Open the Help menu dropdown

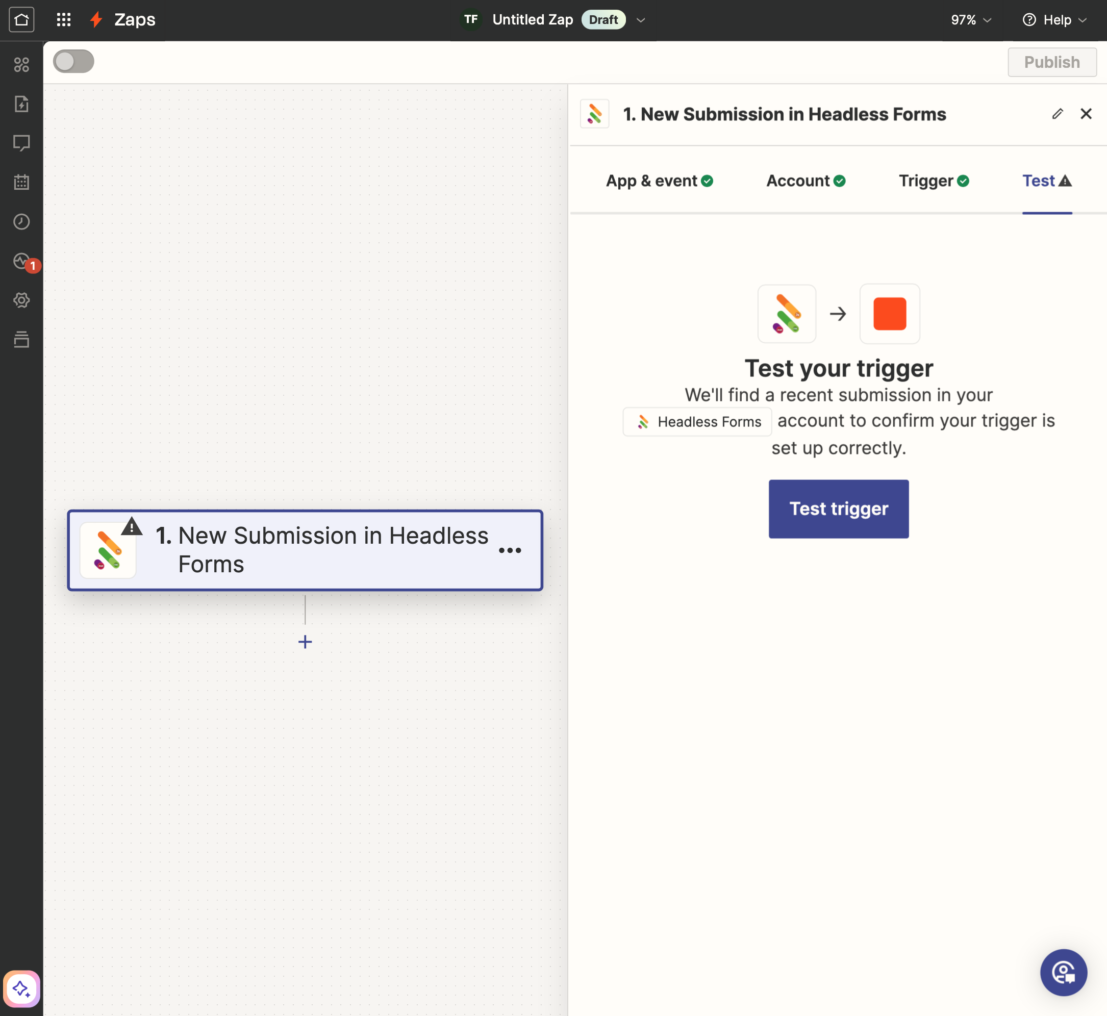(x=1055, y=20)
